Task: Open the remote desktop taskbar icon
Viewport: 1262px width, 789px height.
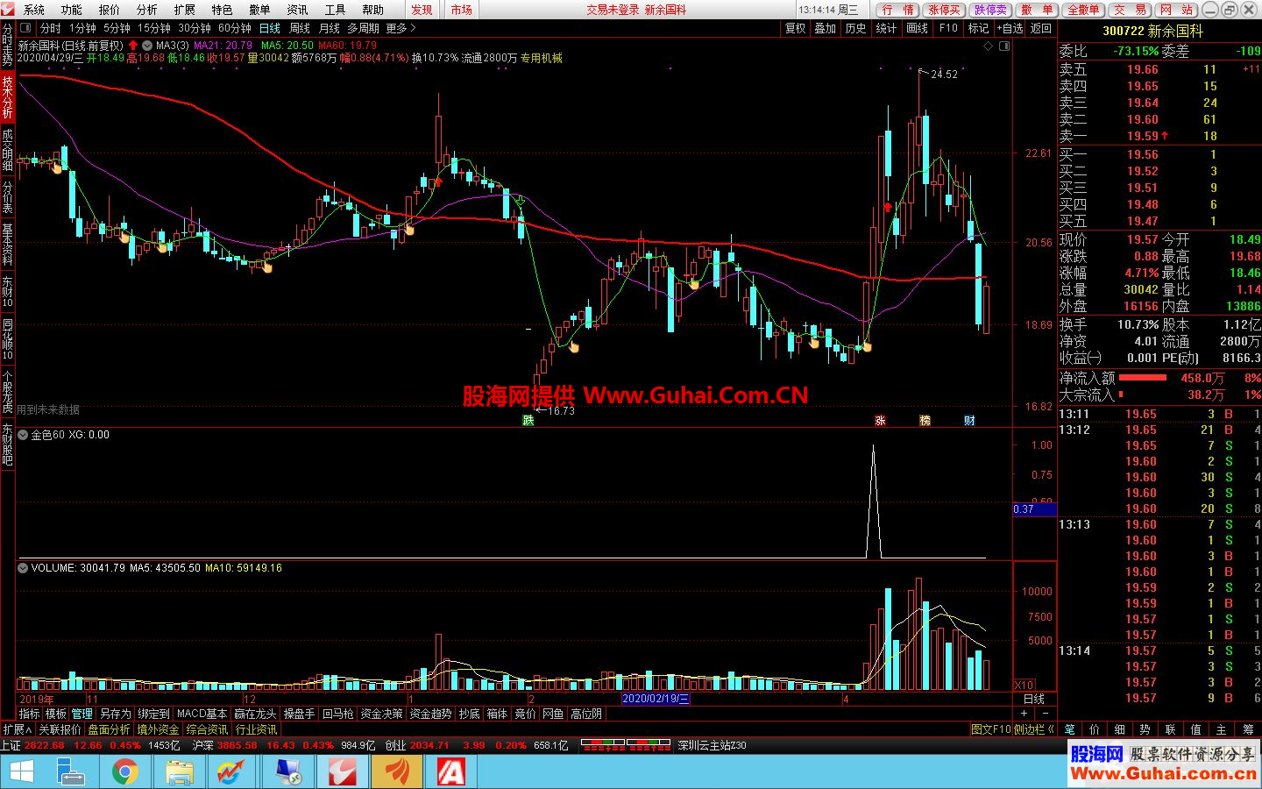Action: pos(287,772)
